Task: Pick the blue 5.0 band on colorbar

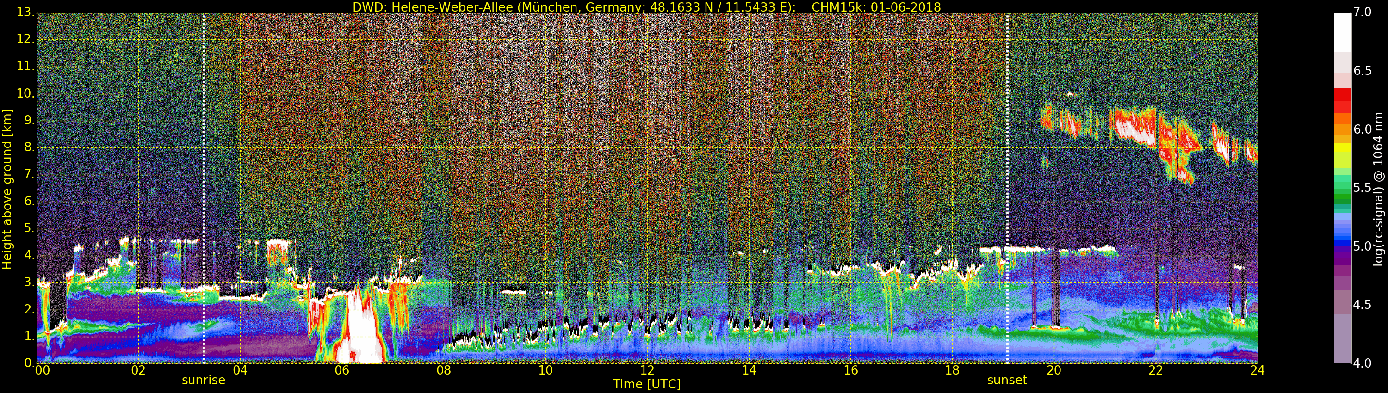Action: 1342,245
